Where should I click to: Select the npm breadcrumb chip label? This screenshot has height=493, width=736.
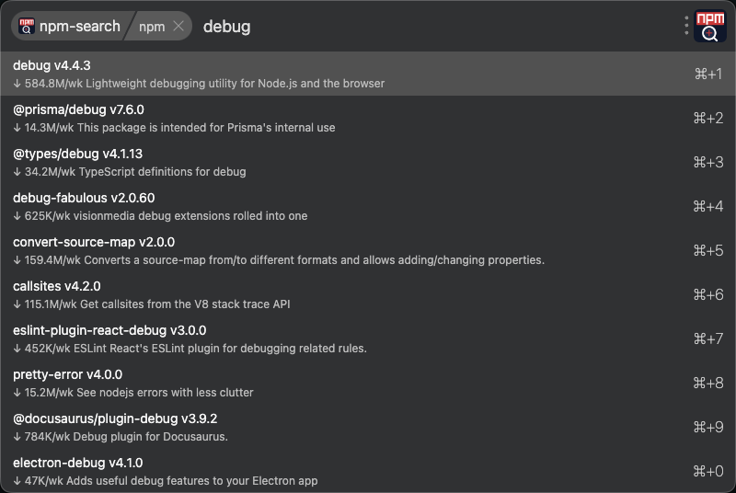pyautogui.click(x=152, y=27)
